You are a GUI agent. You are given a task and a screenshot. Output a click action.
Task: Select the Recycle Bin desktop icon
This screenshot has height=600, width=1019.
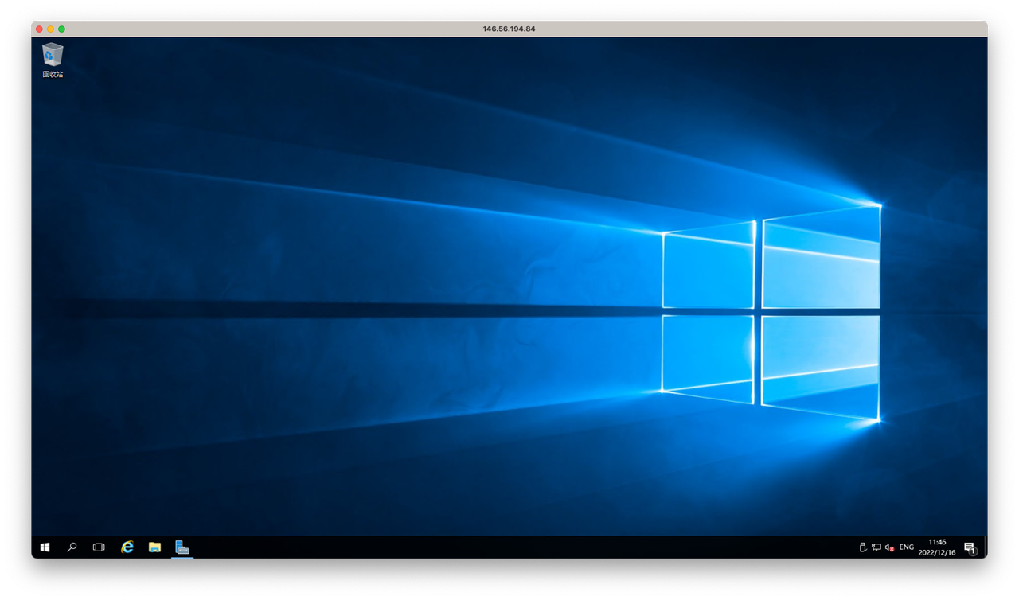(53, 55)
